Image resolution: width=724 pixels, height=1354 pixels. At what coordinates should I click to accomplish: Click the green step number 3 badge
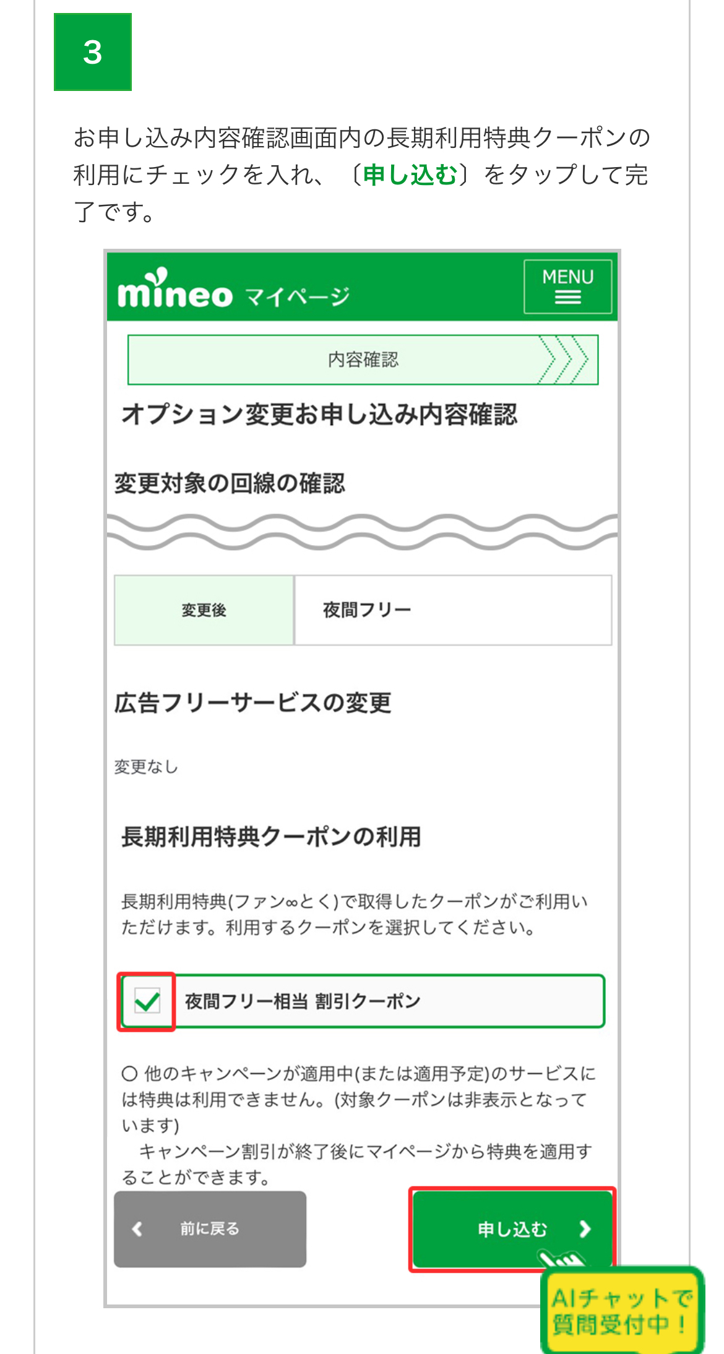pos(93,52)
